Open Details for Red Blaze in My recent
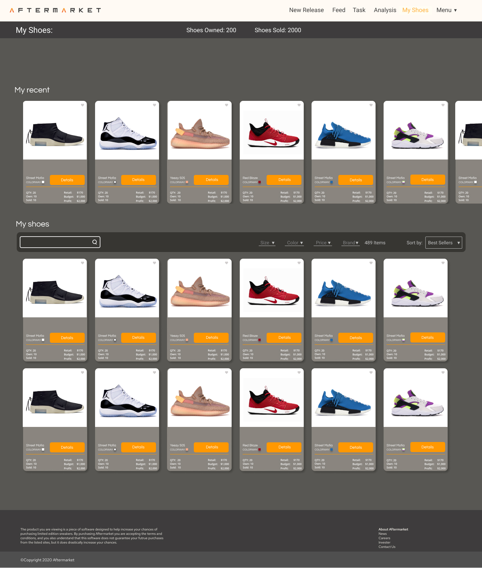Image resolution: width=482 pixels, height=568 pixels. point(284,180)
